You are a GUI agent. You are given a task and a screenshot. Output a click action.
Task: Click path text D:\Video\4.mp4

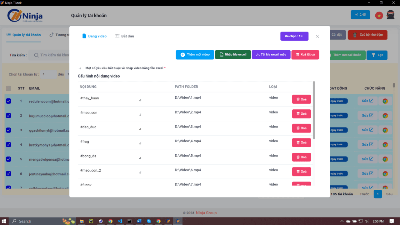point(188,141)
